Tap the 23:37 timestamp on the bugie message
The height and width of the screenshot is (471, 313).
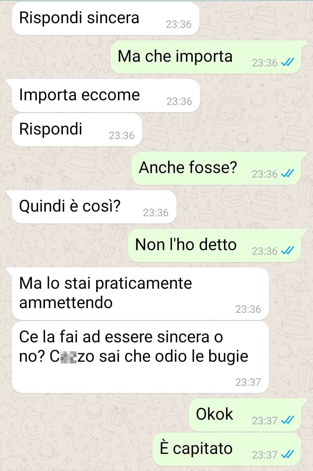[x=248, y=382]
